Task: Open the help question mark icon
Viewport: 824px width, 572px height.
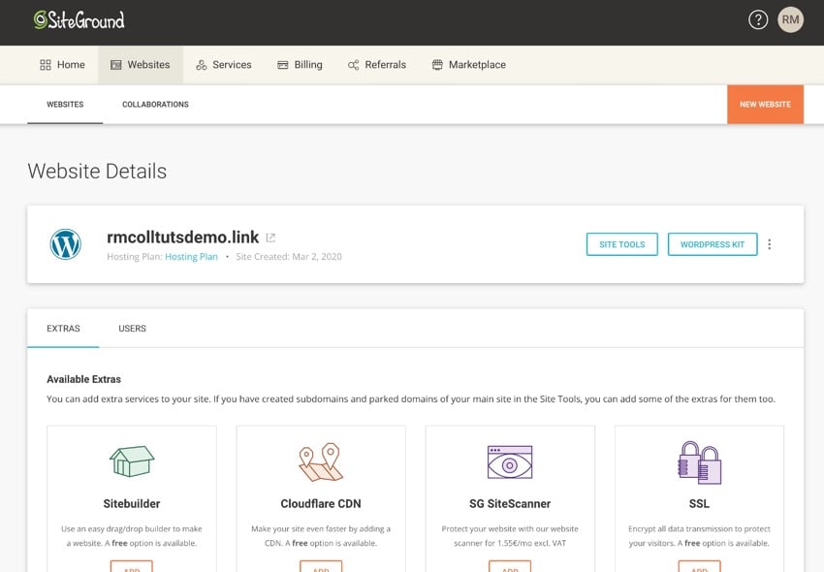Action: pos(758,18)
